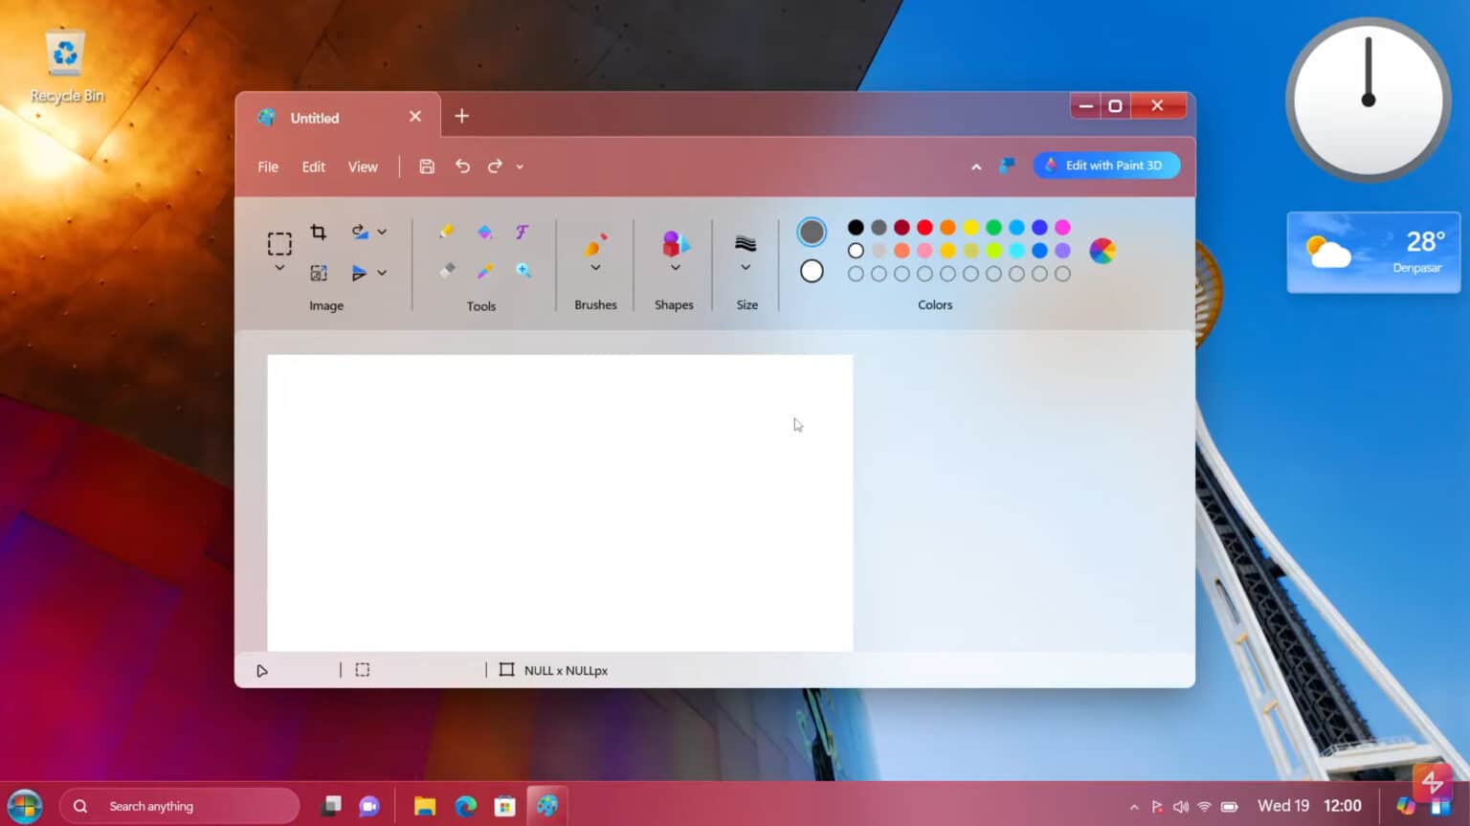Expand the Brushes dropdown

[x=595, y=268]
